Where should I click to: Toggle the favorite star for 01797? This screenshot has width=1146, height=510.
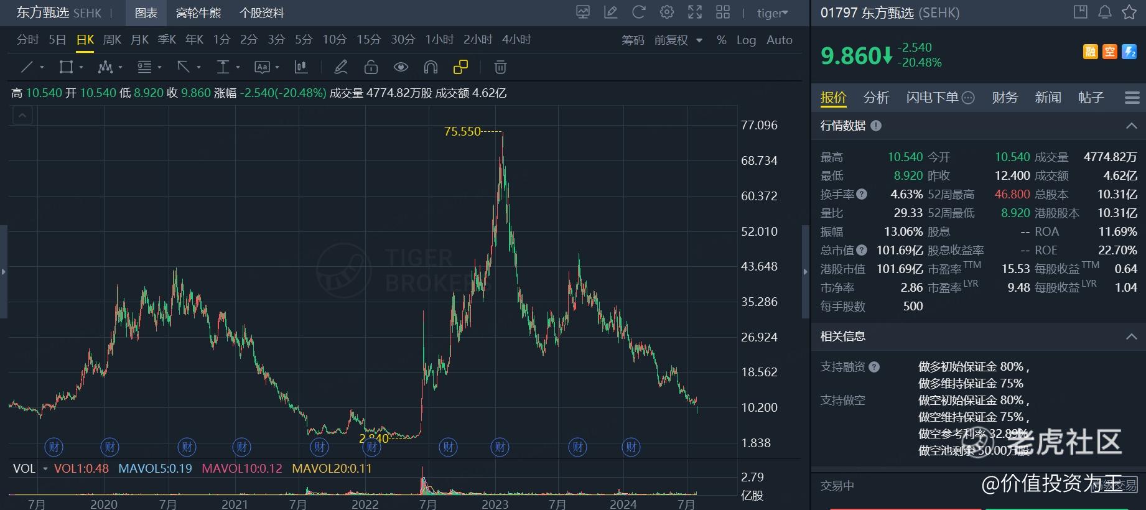pos(1129,12)
